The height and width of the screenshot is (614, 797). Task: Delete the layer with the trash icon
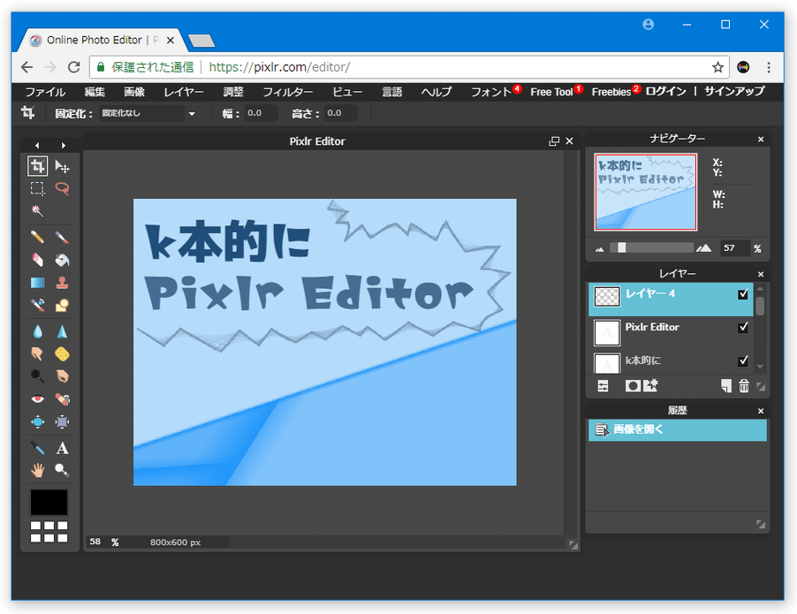(744, 386)
